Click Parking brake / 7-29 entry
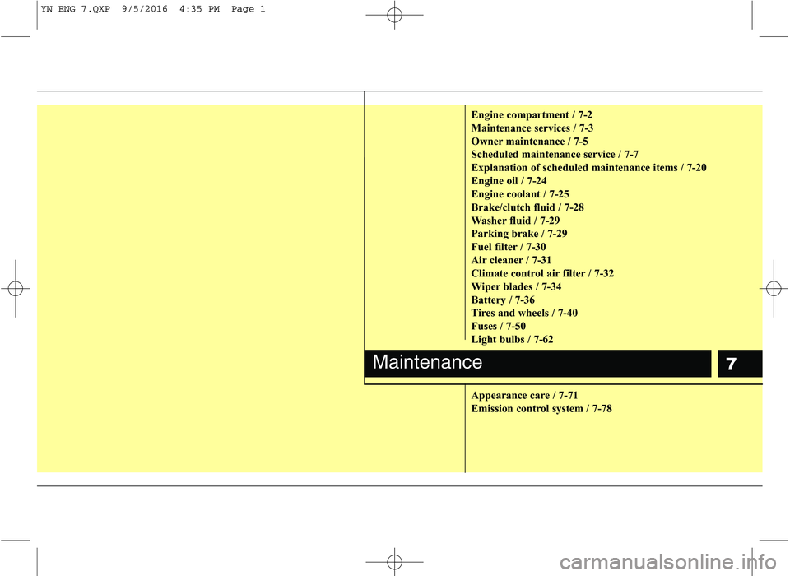The height and width of the screenshot is (576, 790). (519, 234)
